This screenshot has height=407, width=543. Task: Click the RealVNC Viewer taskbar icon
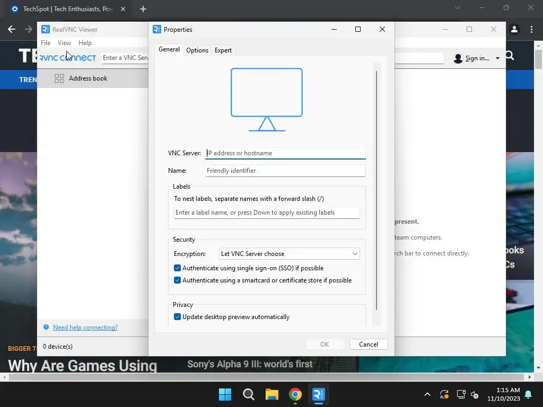click(319, 394)
